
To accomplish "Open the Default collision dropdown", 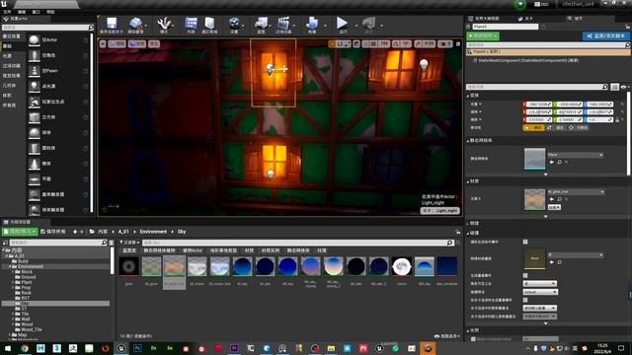I will 540,292.
